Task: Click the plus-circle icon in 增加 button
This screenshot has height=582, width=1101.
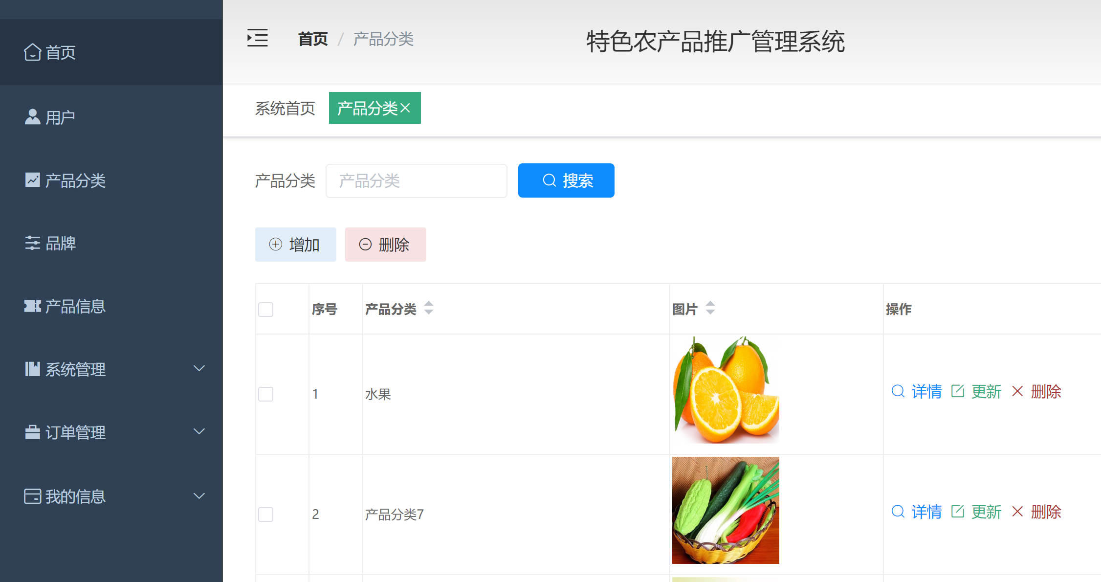Action: pyautogui.click(x=276, y=244)
